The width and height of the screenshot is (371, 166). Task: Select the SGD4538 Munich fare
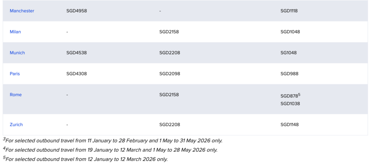pos(76,53)
